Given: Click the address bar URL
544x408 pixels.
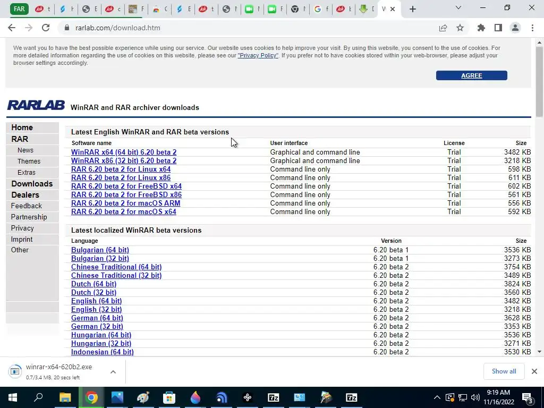Looking at the screenshot, I should 117,28.
